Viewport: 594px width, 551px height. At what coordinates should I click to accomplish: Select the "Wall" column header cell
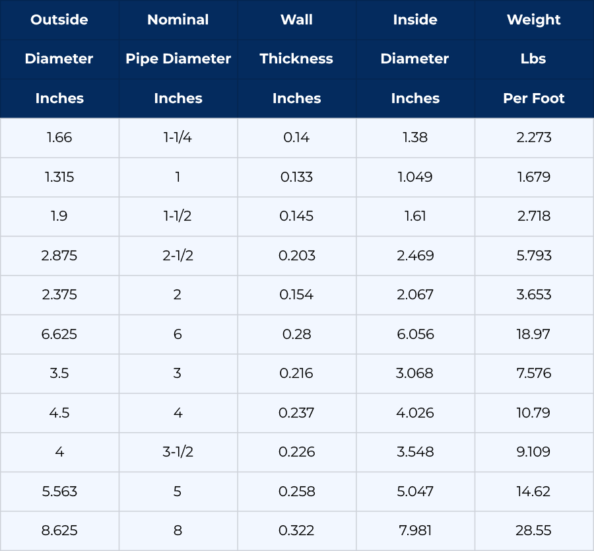[296, 20]
